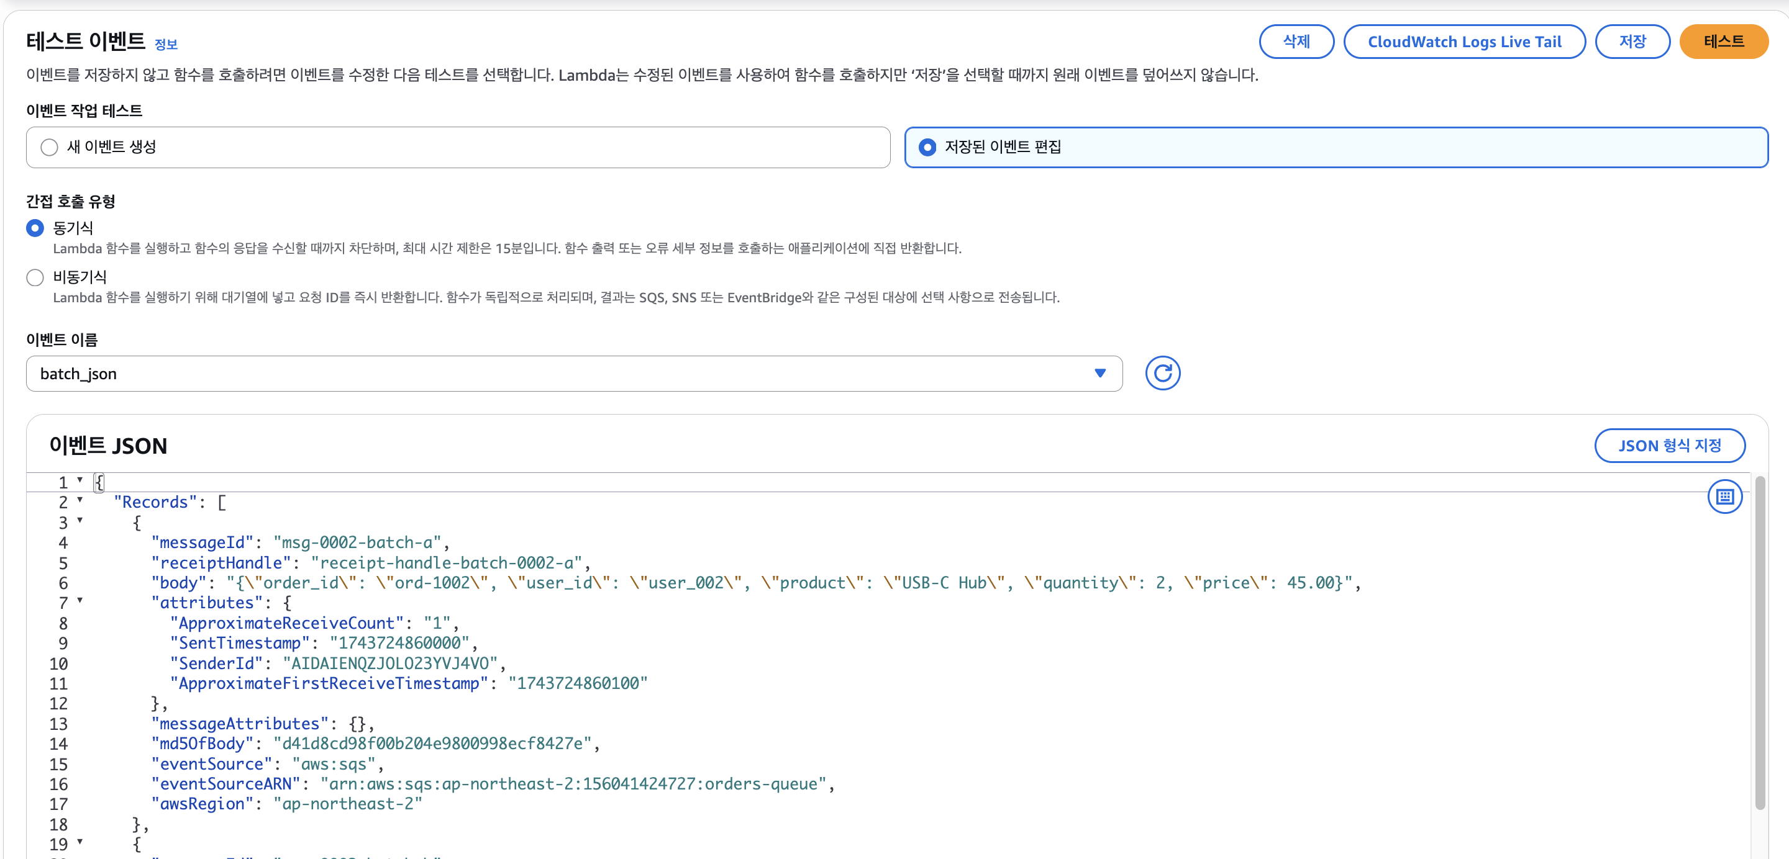
Task: Click the JSON editor vertical scrollbar
Action: tap(1759, 642)
